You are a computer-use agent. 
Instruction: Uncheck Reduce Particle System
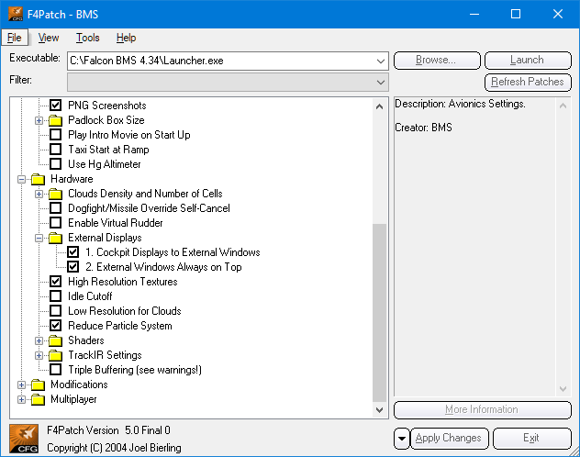click(x=55, y=326)
